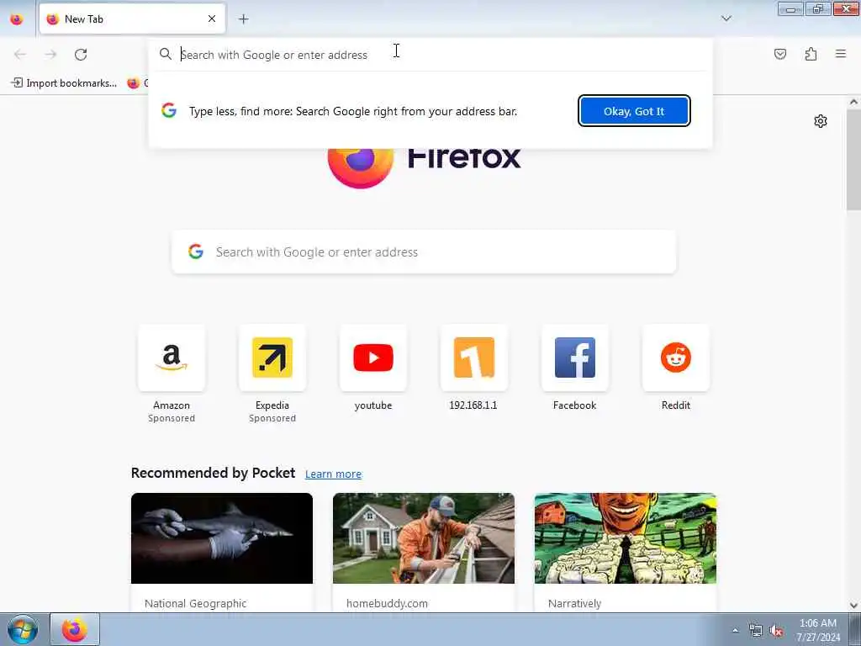
Task: Click the address bar search magnifier icon
Action: [x=166, y=54]
